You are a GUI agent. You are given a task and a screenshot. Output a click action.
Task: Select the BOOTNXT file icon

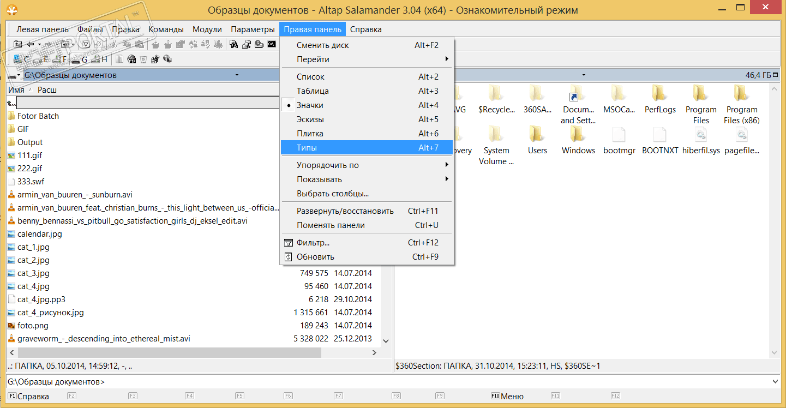tap(660, 134)
